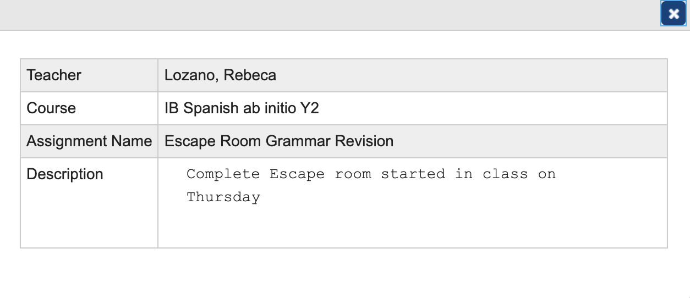Click the word Complete in the description
690x298 pixels.
pyautogui.click(x=223, y=174)
